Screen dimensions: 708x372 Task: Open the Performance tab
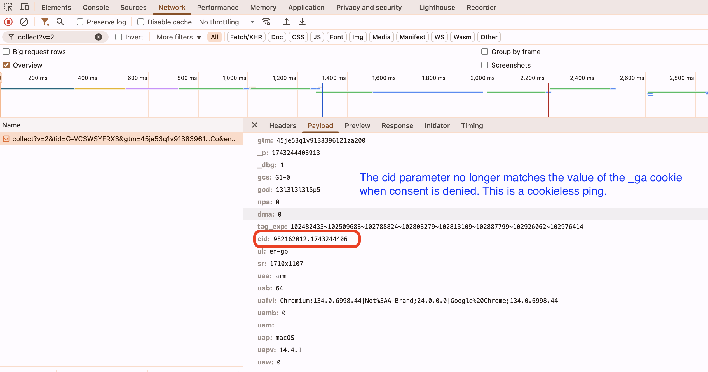pos(218,7)
